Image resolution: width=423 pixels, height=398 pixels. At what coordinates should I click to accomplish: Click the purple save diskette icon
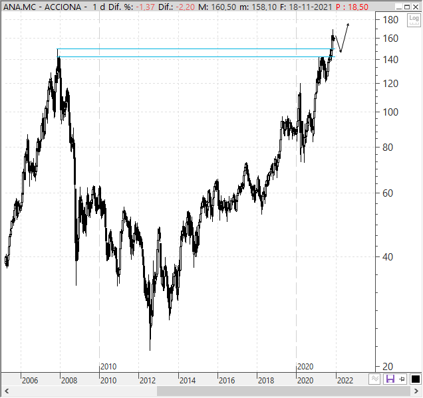click(x=390, y=379)
